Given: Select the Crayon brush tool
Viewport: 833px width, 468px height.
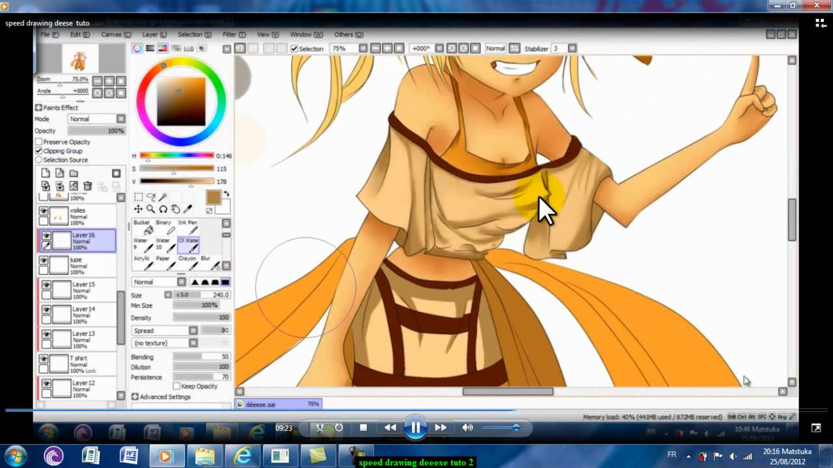Looking at the screenshot, I should click(187, 262).
